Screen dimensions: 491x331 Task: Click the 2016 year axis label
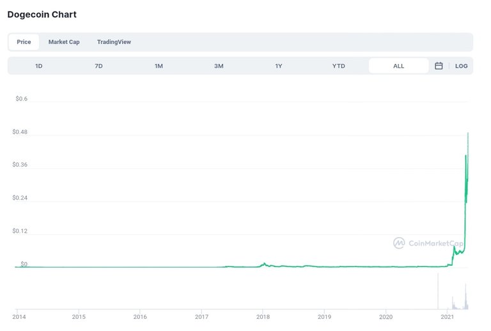coord(140,317)
